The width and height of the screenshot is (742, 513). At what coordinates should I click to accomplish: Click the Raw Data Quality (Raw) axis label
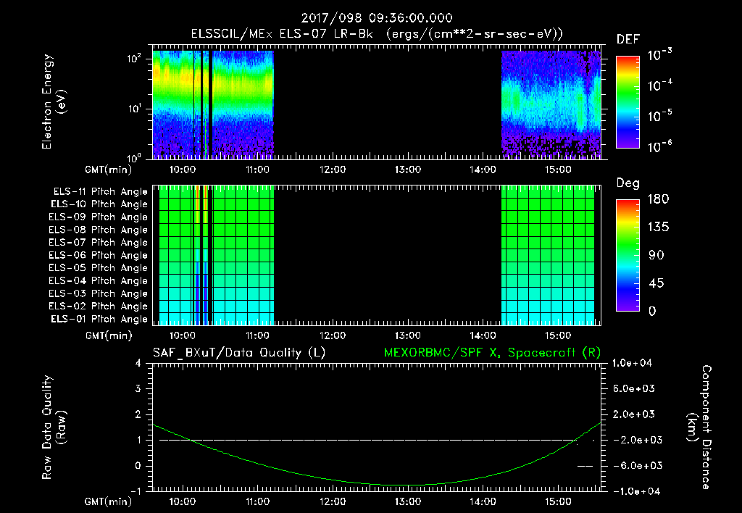[54, 427]
